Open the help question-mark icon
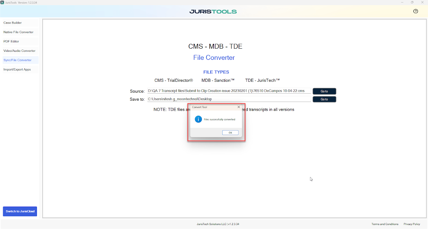Viewport: 428px width, 229px height. click(415, 11)
